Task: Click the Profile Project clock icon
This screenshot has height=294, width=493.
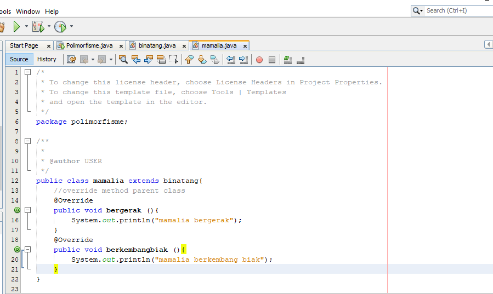Action: [60, 26]
